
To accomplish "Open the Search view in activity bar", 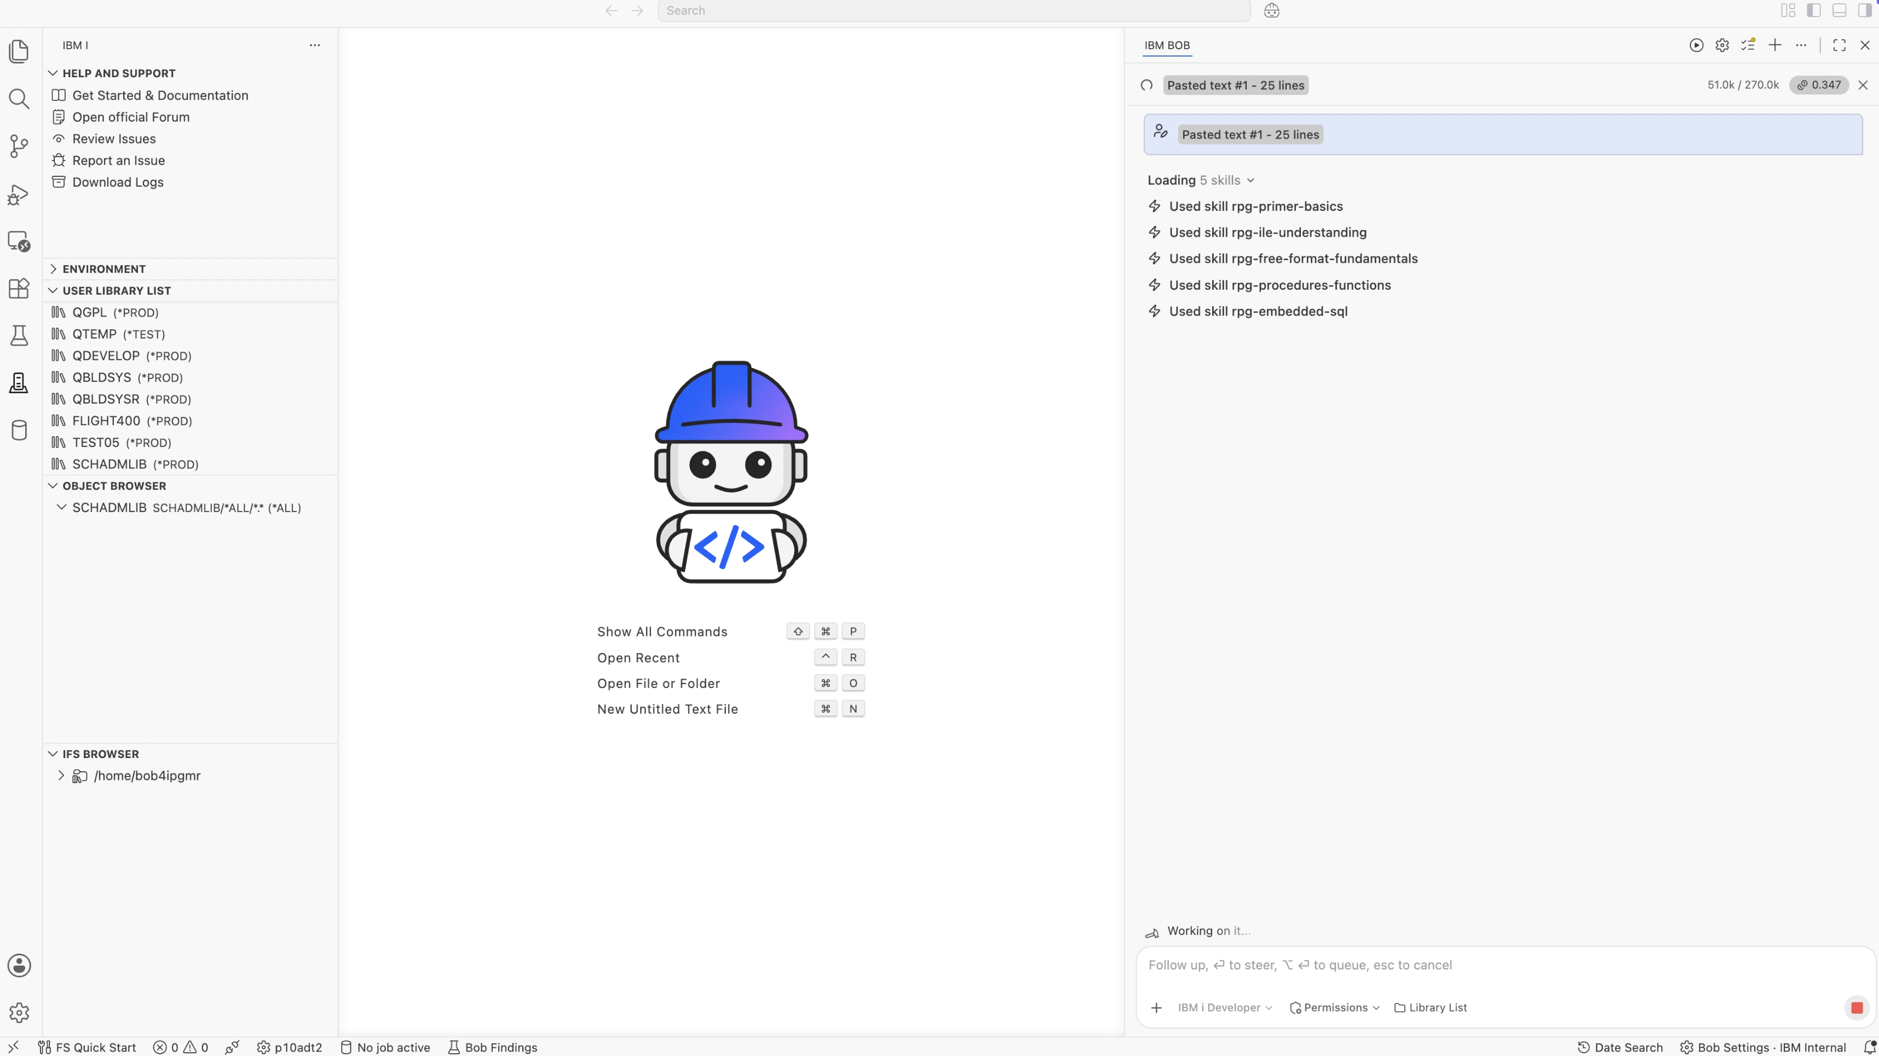I will click(19, 99).
